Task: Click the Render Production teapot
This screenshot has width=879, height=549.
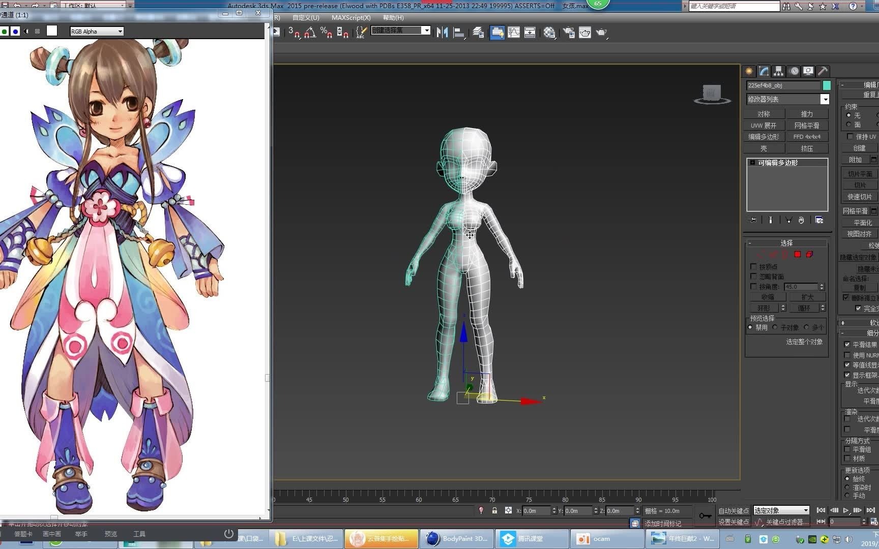Action: tap(601, 32)
